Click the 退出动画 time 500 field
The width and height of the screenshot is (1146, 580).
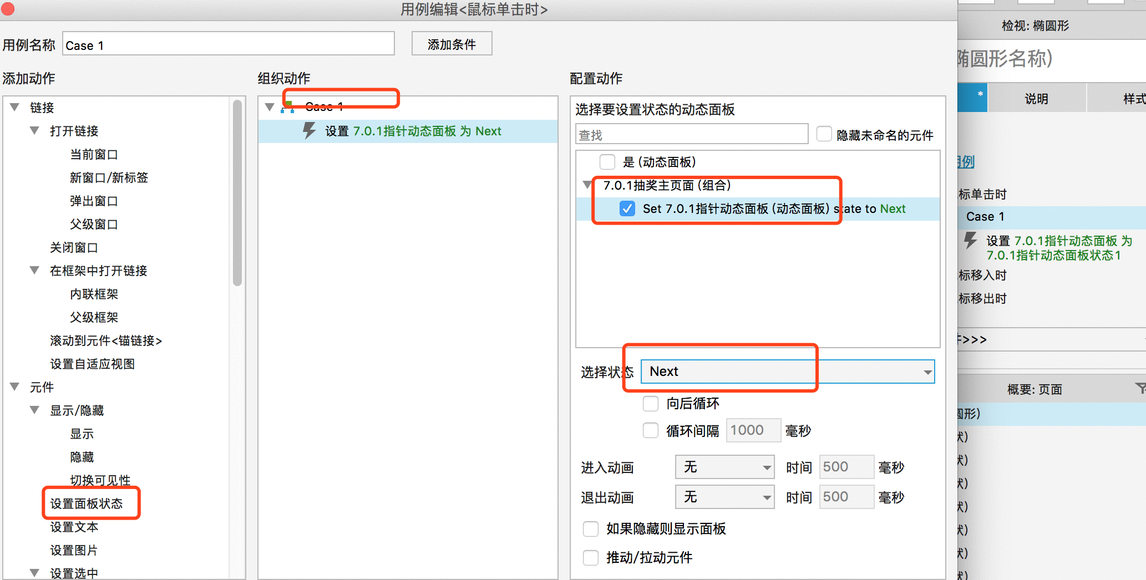click(846, 497)
